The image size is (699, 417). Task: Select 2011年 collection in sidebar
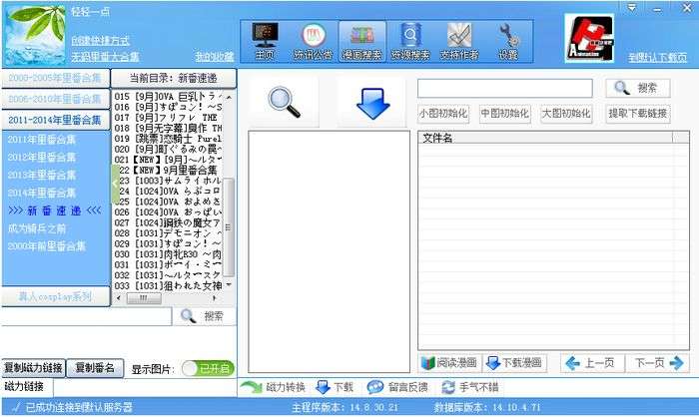pos(42,140)
